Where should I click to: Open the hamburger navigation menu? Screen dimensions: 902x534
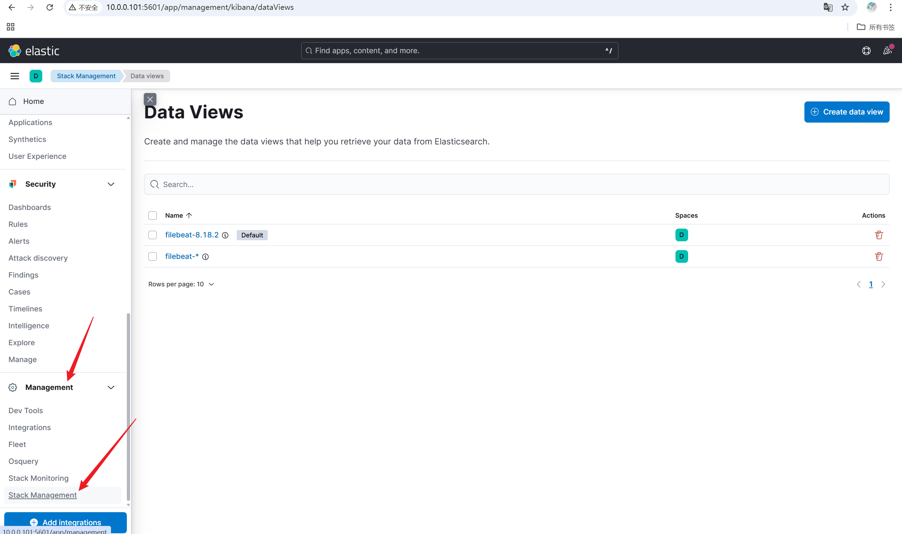tap(15, 76)
